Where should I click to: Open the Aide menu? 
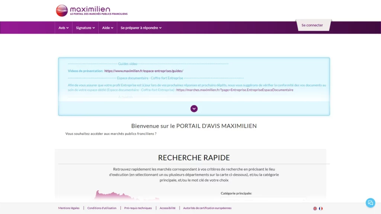[x=108, y=27]
